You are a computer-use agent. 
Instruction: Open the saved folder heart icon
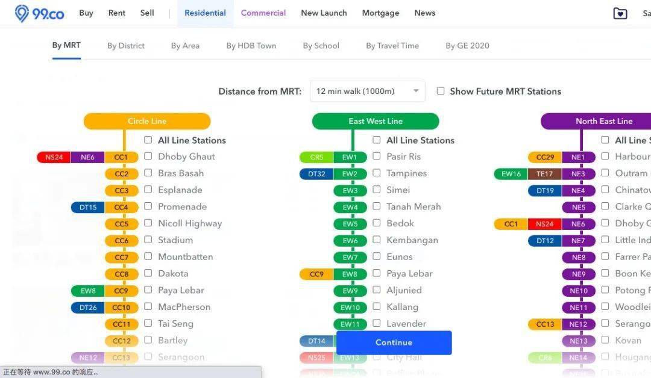tap(620, 13)
